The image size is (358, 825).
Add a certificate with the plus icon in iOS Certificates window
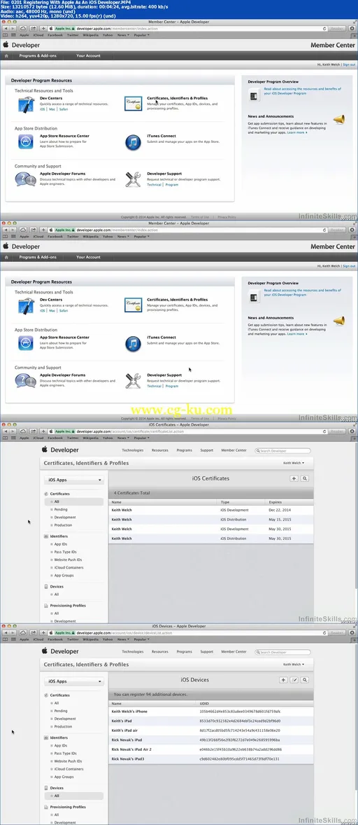coord(294,478)
